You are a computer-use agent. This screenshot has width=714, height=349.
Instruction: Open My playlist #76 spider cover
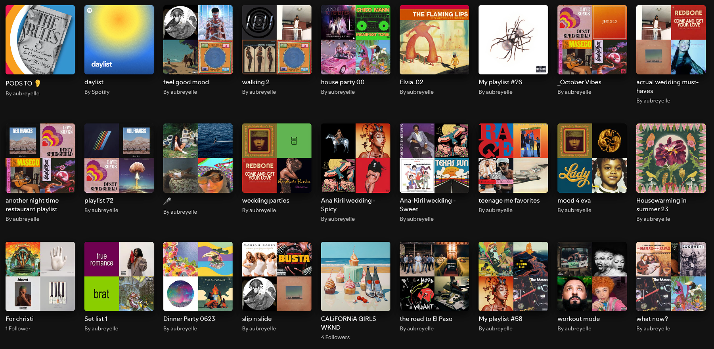(513, 40)
